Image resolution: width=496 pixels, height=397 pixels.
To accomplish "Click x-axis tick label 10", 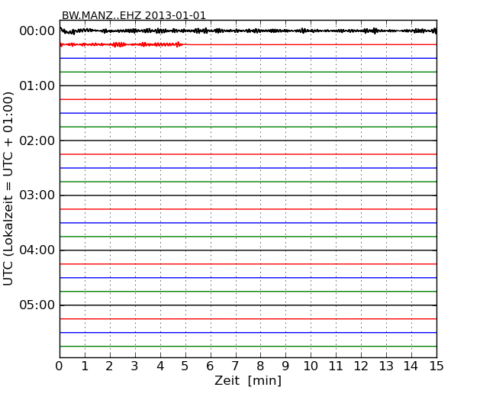I will coord(311,366).
